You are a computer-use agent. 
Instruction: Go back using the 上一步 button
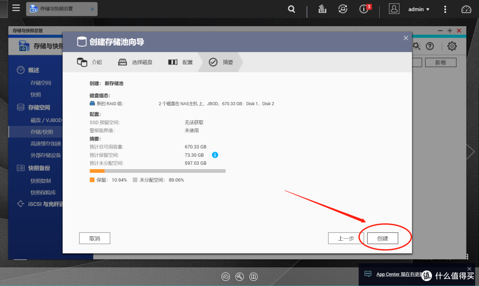(346, 238)
